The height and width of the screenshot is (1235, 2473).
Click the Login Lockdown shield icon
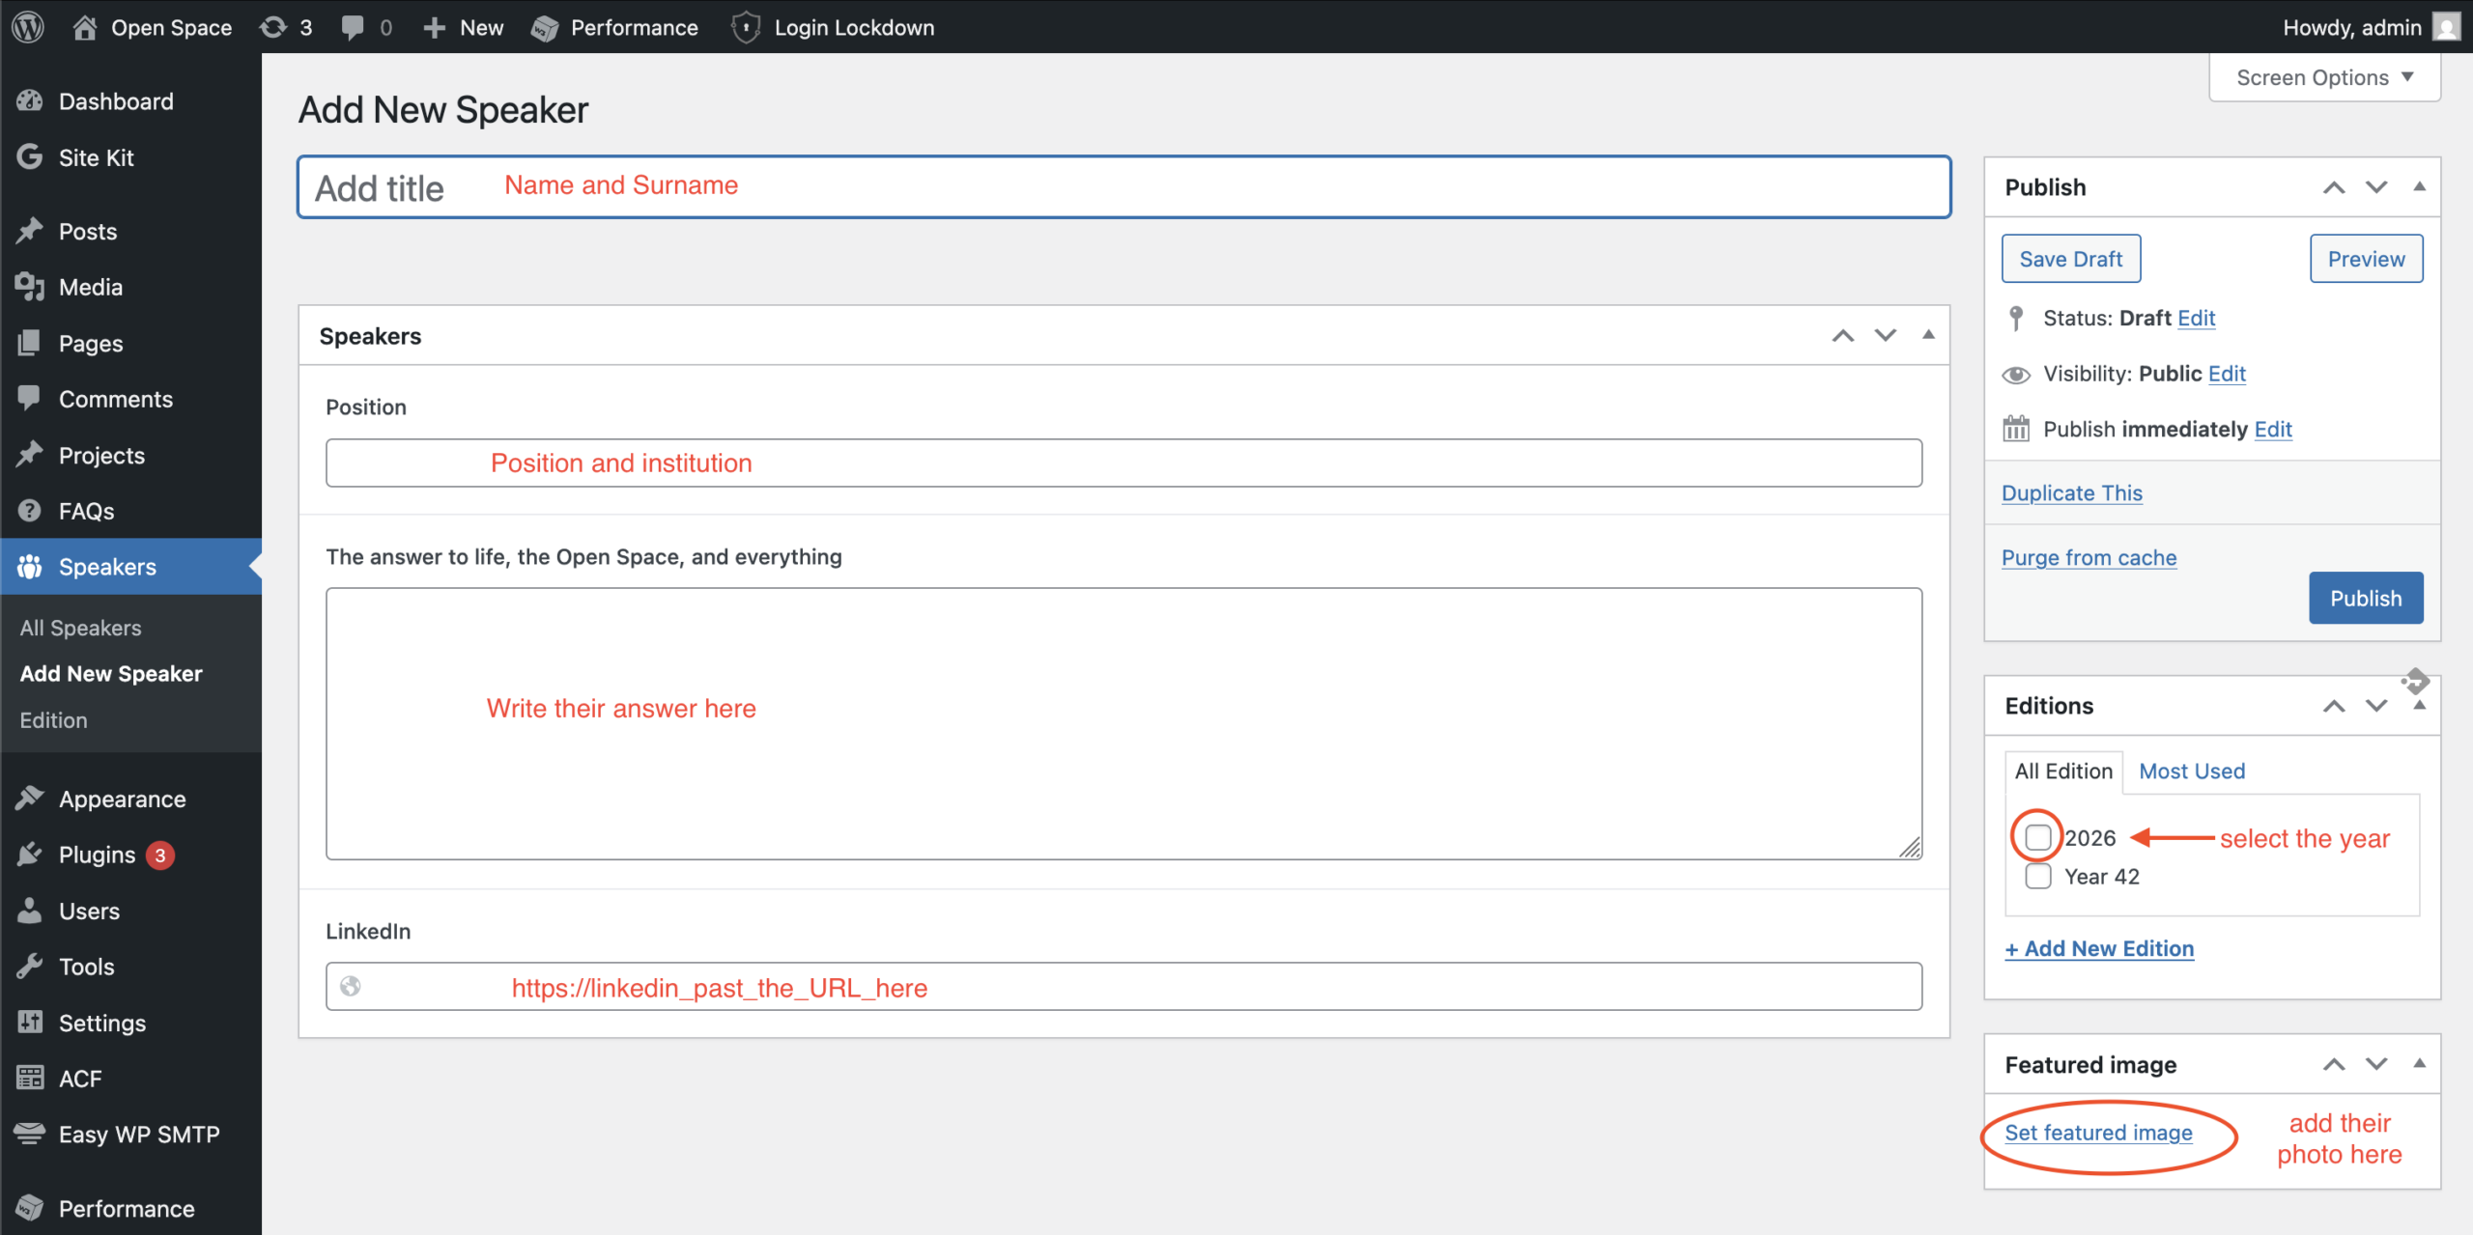click(746, 27)
